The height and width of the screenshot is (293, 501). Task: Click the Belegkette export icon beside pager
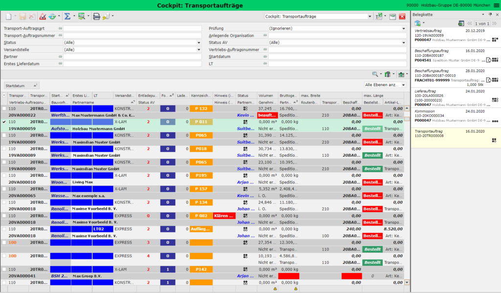(x=460, y=23)
